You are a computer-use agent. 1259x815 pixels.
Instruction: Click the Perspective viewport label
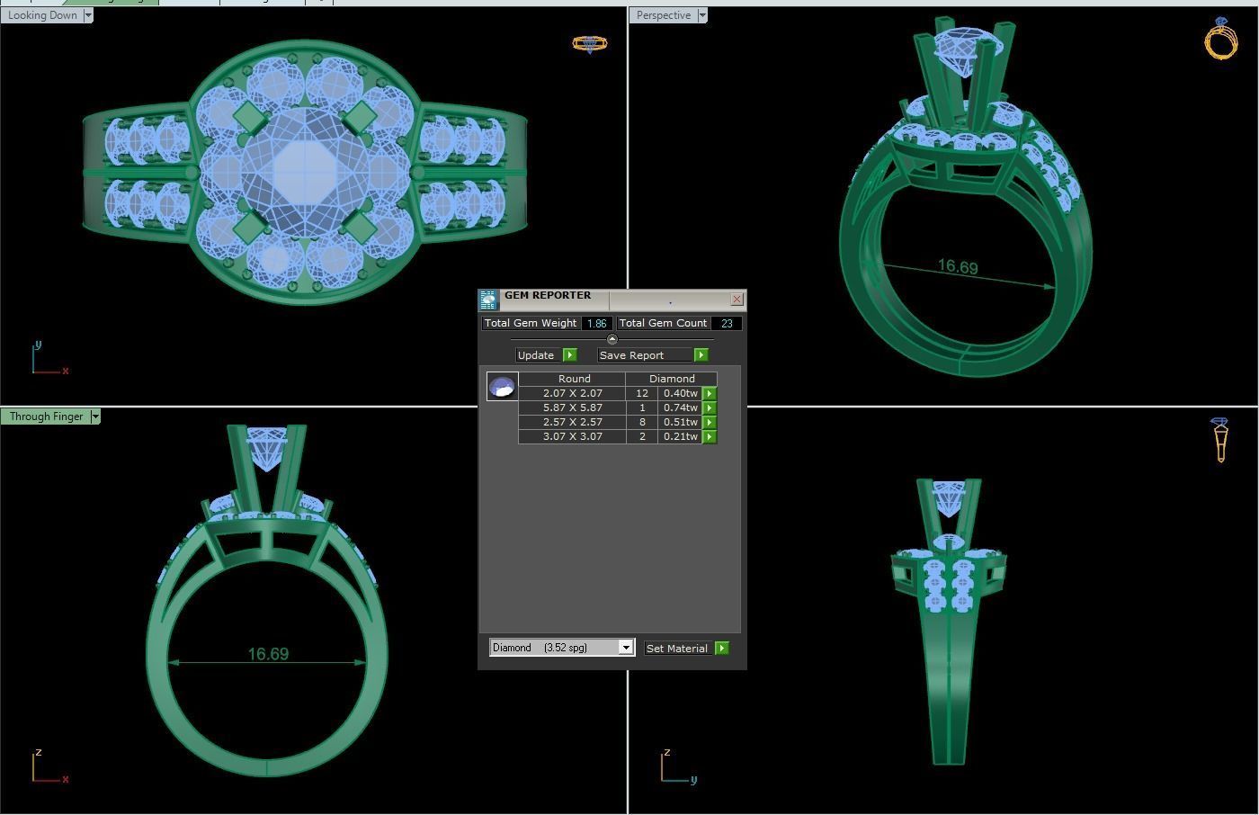(x=664, y=15)
